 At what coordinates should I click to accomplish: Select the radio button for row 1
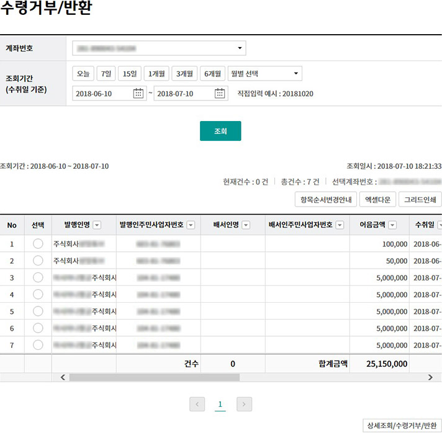point(38,244)
